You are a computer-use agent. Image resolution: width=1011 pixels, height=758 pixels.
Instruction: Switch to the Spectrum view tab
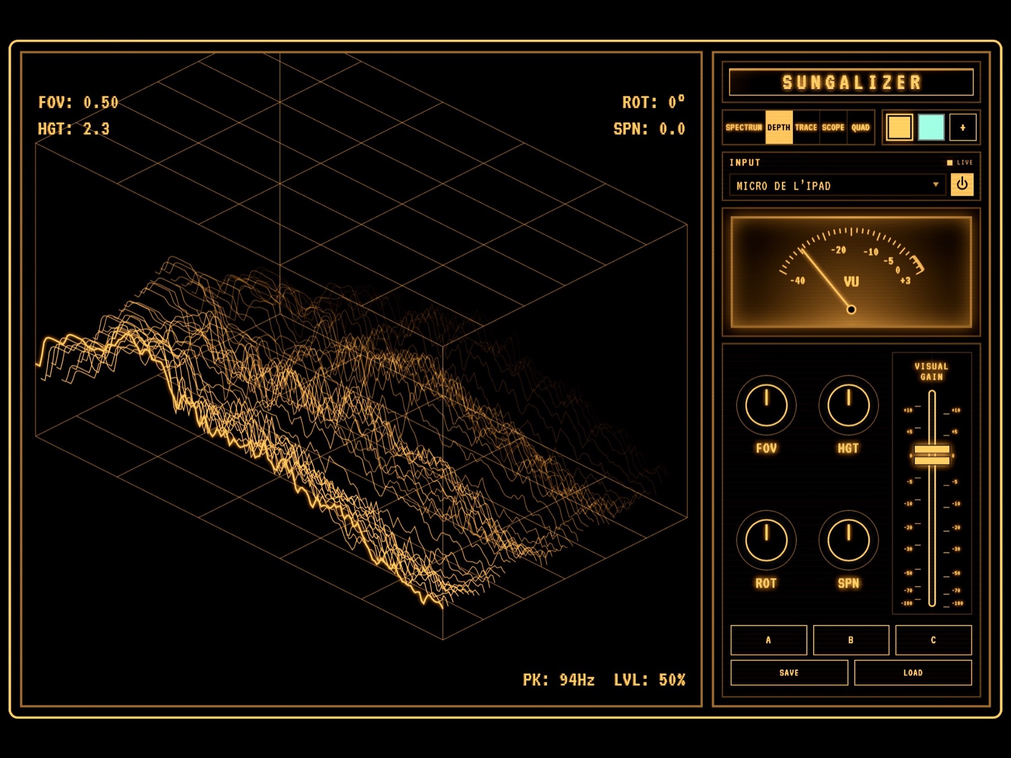tap(744, 128)
